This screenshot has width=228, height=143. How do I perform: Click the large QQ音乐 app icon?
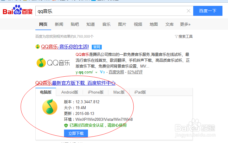pos(50,107)
